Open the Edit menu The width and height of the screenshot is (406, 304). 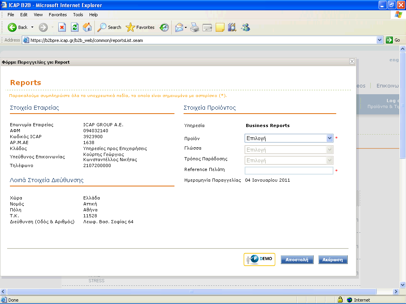[24, 15]
